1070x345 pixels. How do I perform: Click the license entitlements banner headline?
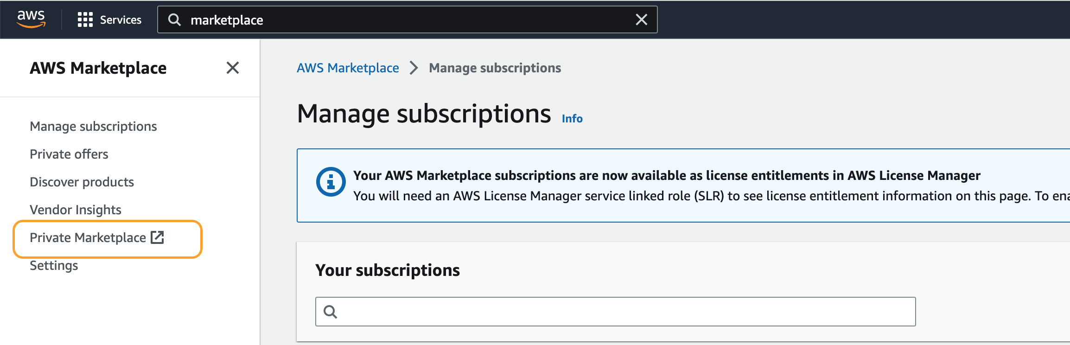(x=667, y=175)
